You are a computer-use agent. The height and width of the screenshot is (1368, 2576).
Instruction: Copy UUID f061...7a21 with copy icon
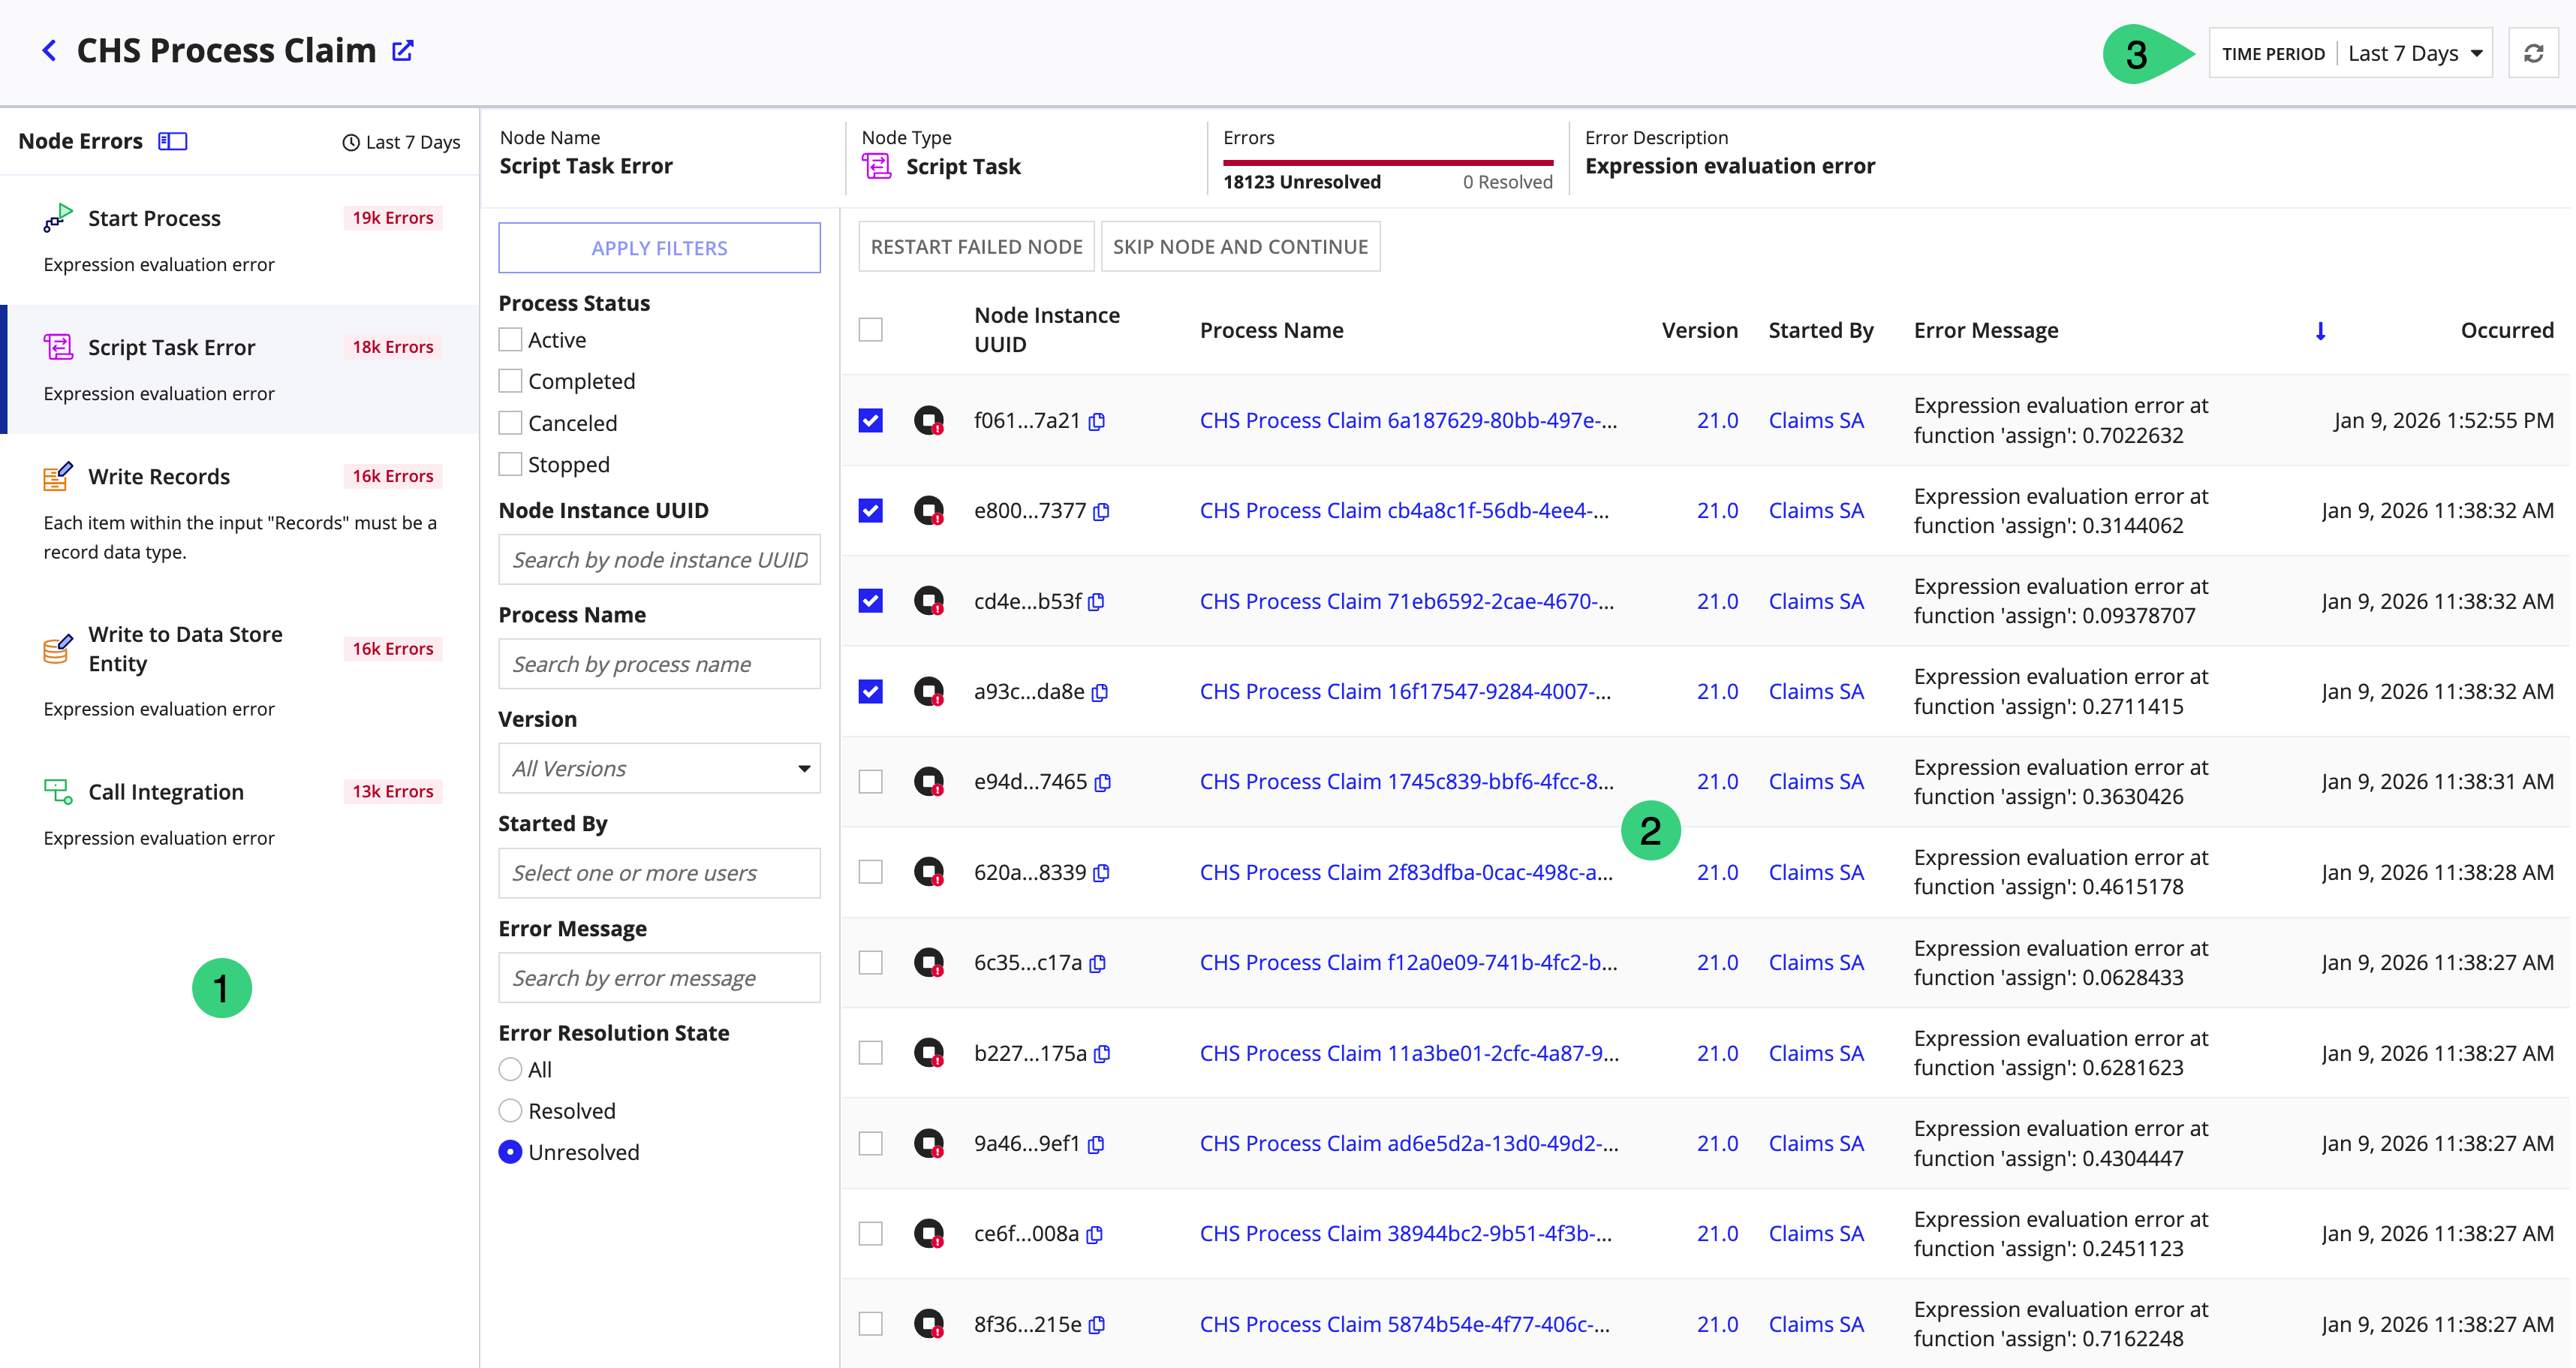[1097, 422]
